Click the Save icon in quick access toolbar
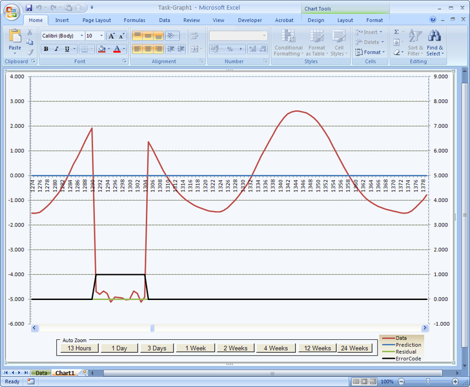This screenshot has width=470, height=387. click(28, 8)
